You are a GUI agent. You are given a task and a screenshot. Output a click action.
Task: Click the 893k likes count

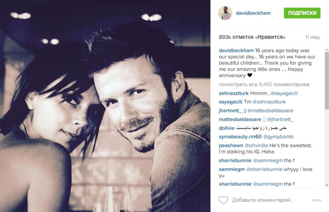(252, 37)
